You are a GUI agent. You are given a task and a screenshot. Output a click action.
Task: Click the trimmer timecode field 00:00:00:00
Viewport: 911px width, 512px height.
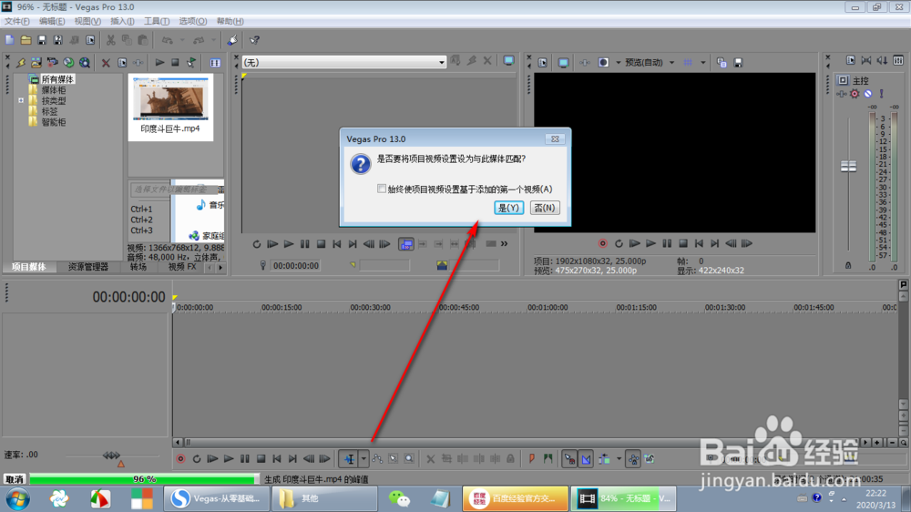click(296, 266)
